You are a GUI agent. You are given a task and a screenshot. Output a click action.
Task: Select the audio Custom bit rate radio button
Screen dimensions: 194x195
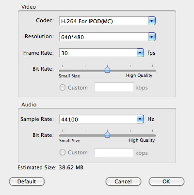coord(63,152)
